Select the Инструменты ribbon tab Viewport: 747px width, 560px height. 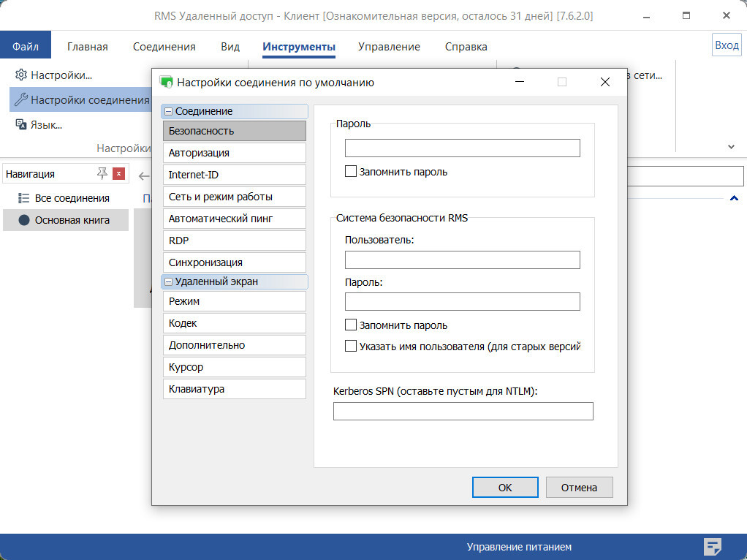tap(299, 47)
